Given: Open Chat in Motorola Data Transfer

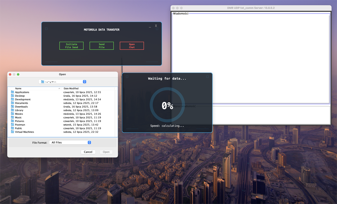Looking at the screenshot, I should [132, 46].
